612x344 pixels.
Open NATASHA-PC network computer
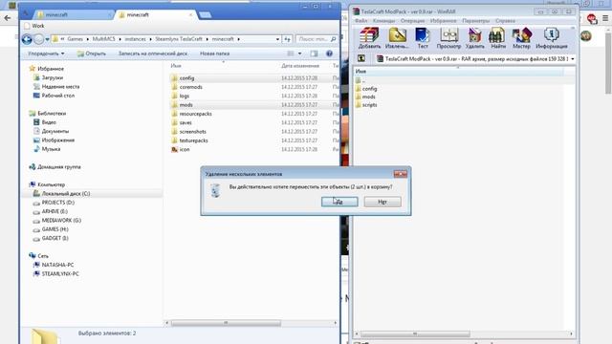pyautogui.click(x=57, y=265)
